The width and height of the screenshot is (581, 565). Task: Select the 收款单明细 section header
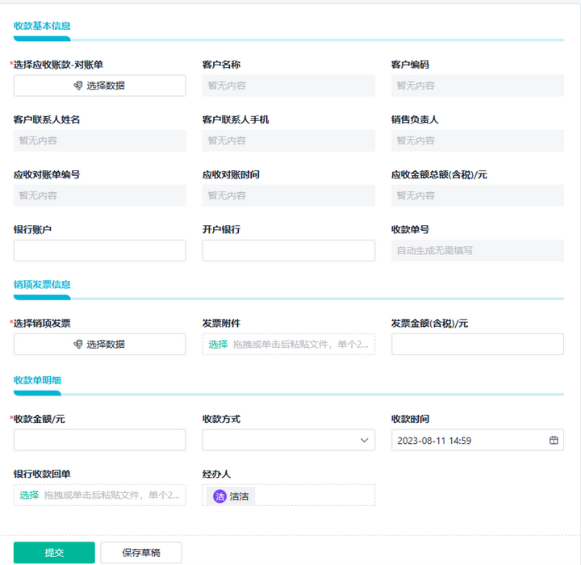(37, 380)
